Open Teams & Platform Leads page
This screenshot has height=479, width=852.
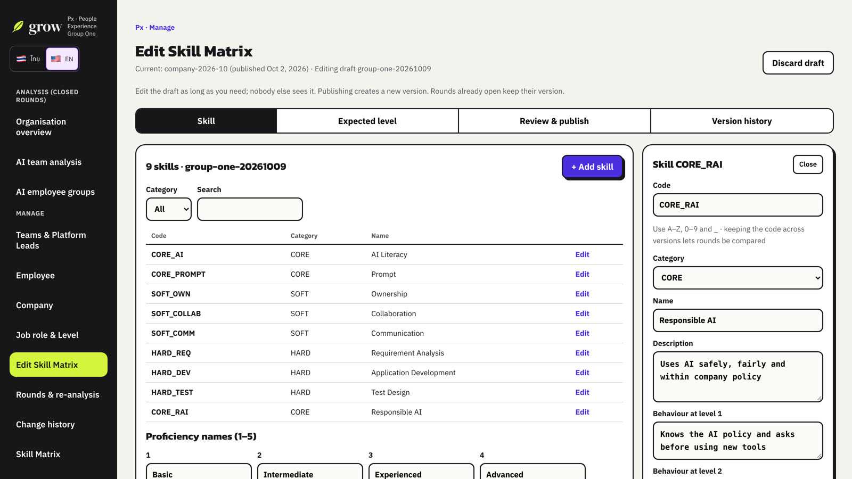[x=59, y=240]
